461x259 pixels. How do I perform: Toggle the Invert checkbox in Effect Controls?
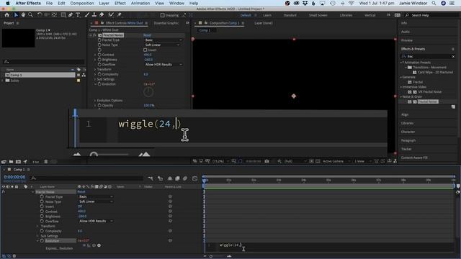(x=146, y=50)
